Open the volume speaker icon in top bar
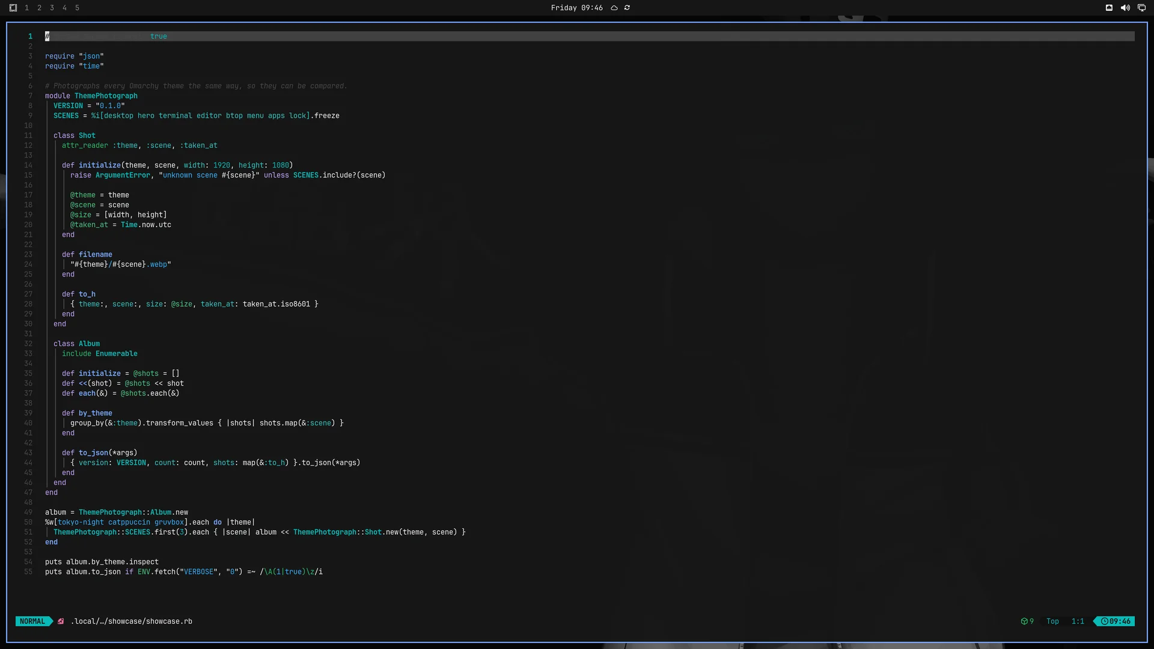1154x649 pixels. [1125, 8]
